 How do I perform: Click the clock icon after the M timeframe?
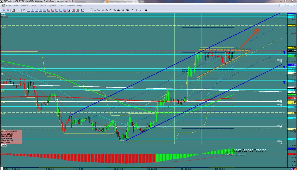146,10
